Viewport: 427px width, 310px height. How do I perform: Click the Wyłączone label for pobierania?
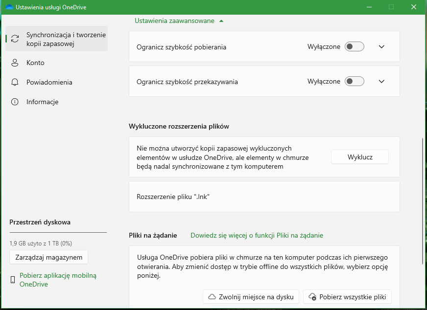tap(324, 47)
